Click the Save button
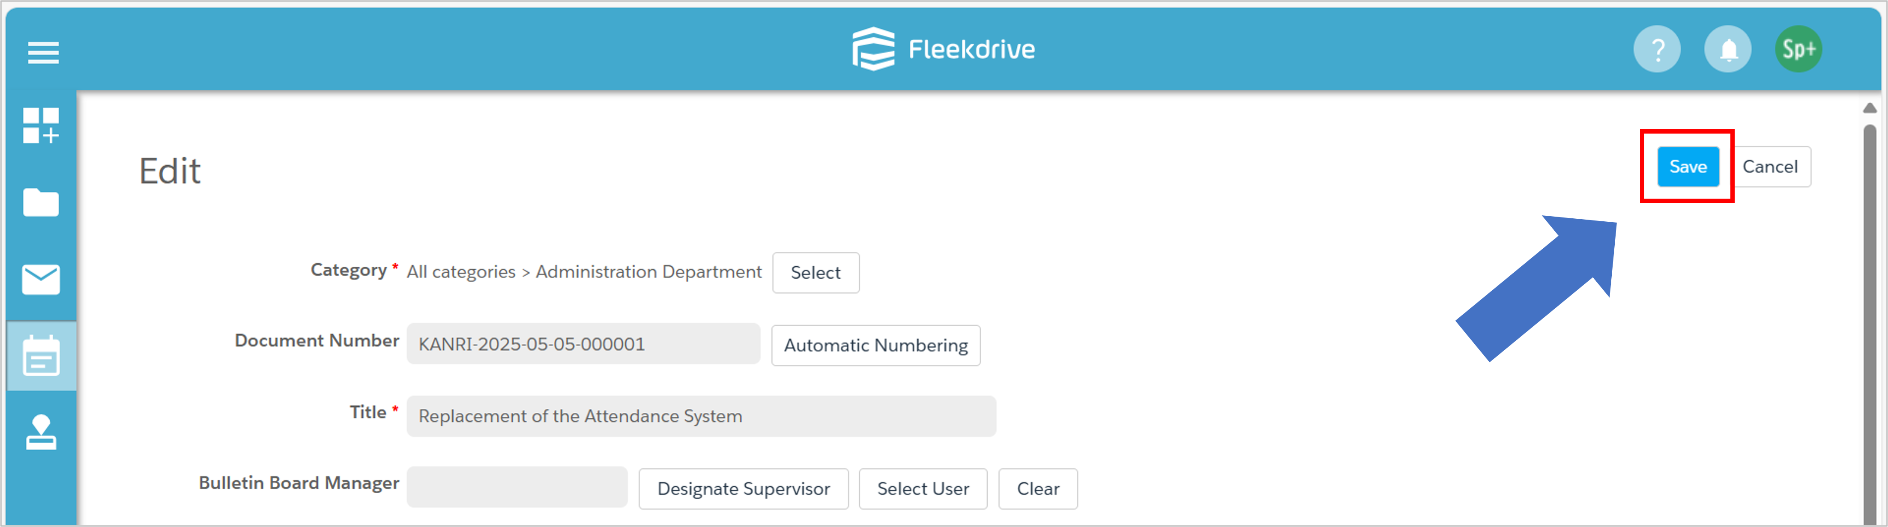 (1688, 167)
